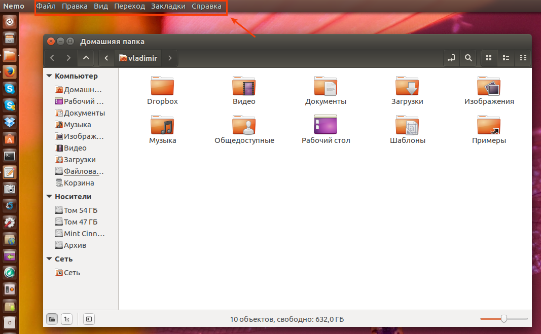Adjust the icon zoom slider
Screen dimensions: 541x334
pos(504,319)
